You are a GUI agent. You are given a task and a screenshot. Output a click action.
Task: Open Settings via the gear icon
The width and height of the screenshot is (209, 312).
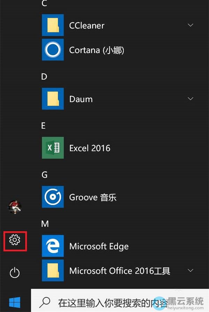click(15, 240)
